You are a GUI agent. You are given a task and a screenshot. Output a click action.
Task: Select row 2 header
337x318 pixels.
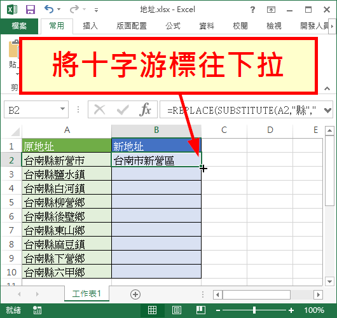click(x=11, y=160)
